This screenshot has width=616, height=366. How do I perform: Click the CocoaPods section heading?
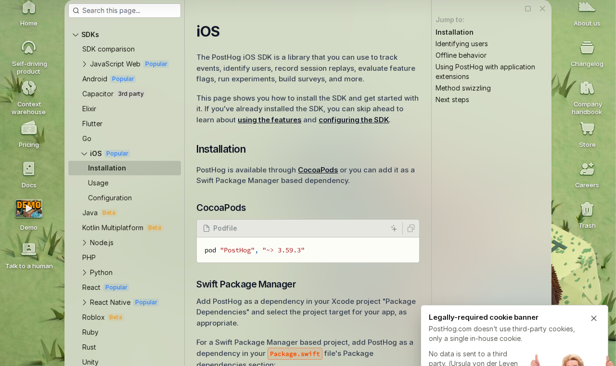click(x=221, y=208)
